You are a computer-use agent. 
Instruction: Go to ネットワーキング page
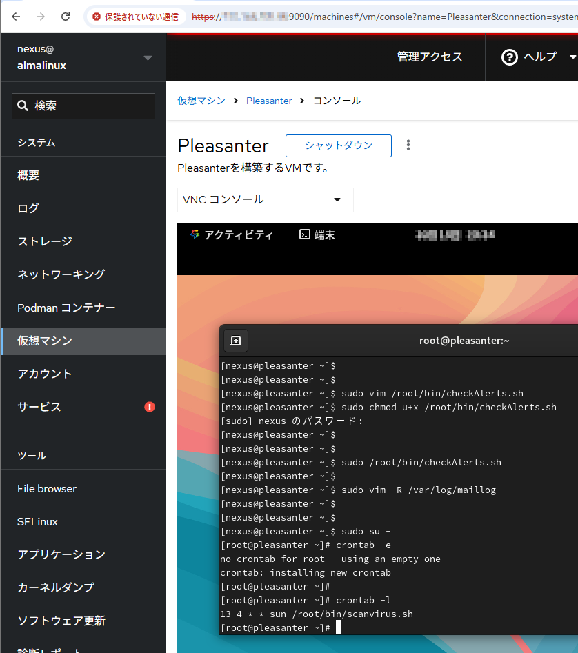click(61, 274)
